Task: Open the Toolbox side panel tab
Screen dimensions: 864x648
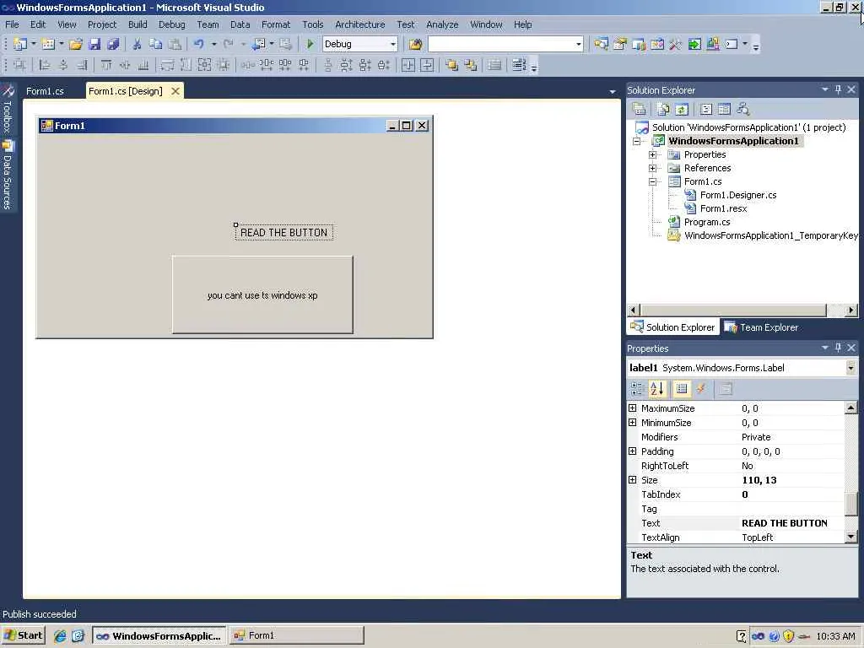Action: tap(8, 108)
